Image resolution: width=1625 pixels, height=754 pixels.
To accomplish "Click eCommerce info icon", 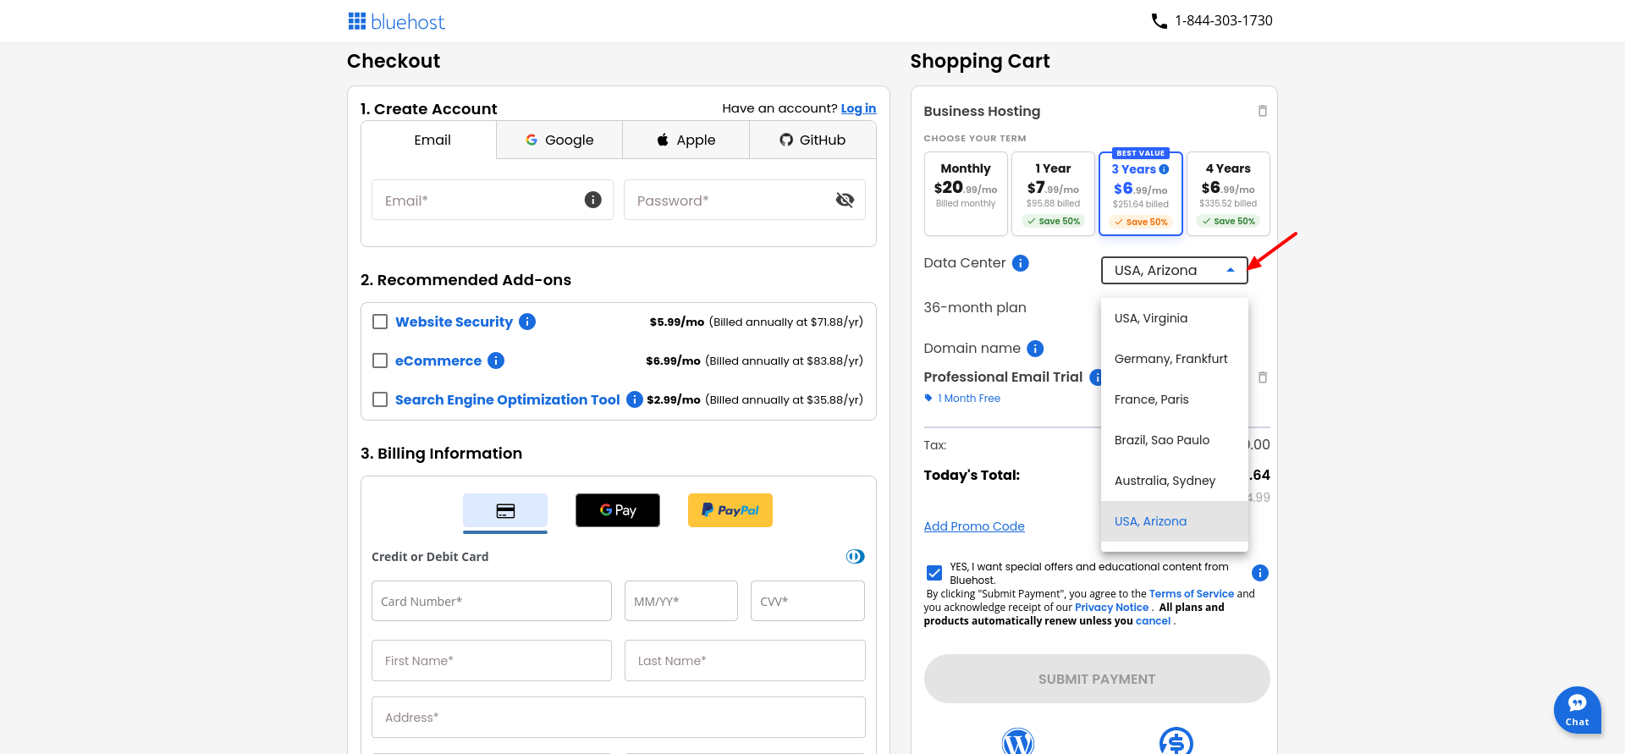I will 496,360.
